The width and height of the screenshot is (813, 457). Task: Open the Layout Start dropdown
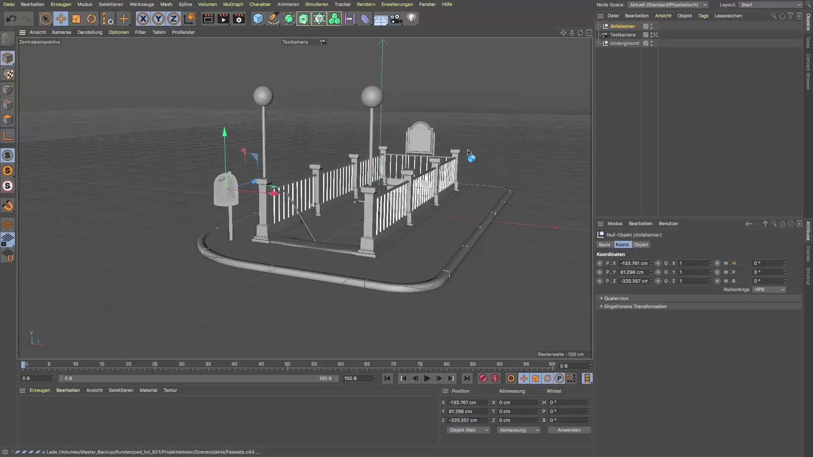pyautogui.click(x=771, y=5)
